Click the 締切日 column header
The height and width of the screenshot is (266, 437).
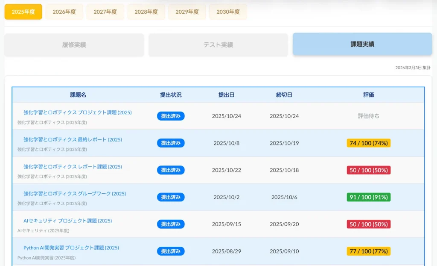[284, 95]
